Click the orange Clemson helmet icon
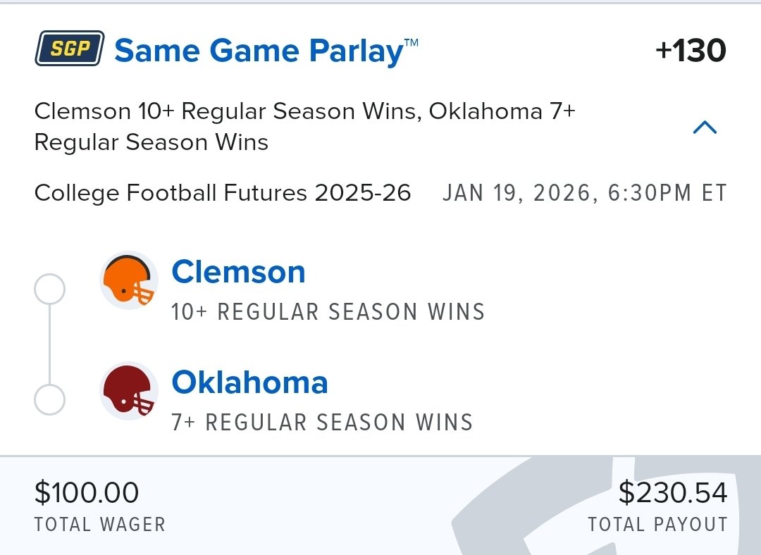This screenshot has width=761, height=555. pos(129,280)
